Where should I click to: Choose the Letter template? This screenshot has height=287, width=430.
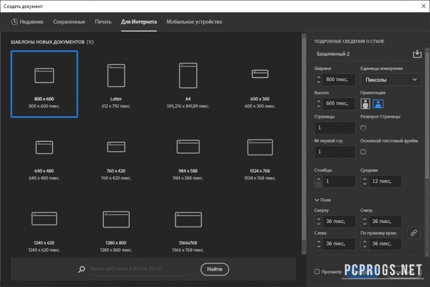(x=116, y=85)
